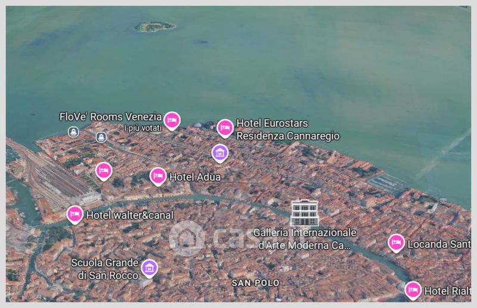Image resolution: width=477 pixels, height=308 pixels.
Task: Click the 'SAN POLO' district label
Action: coord(255,282)
